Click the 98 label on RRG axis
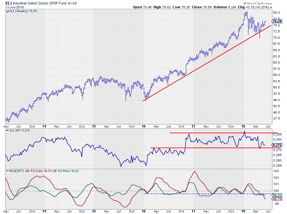Screen dimensions: 287x214 click(x=277, y=204)
